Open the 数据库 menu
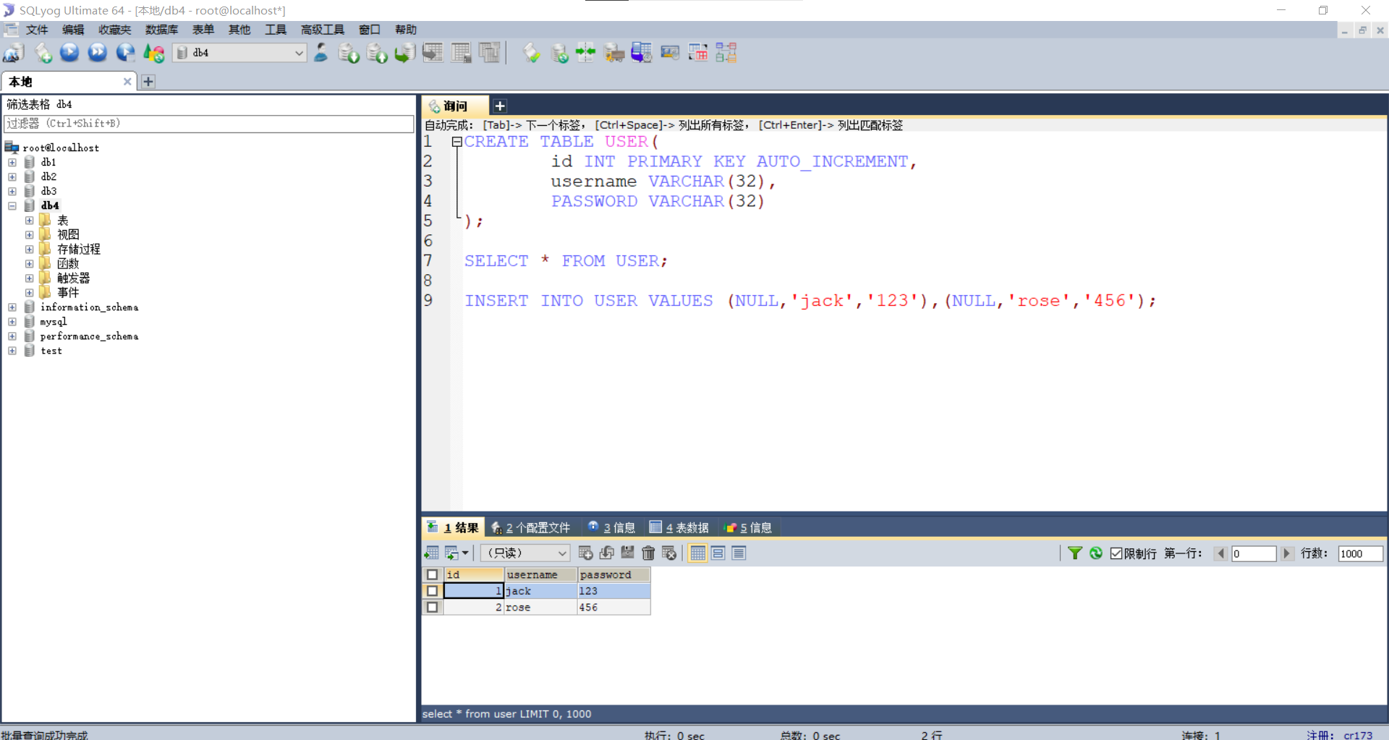1389x740 pixels. pyautogui.click(x=161, y=30)
